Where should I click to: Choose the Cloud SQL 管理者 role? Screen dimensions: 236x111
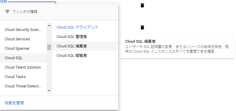point(85,37)
